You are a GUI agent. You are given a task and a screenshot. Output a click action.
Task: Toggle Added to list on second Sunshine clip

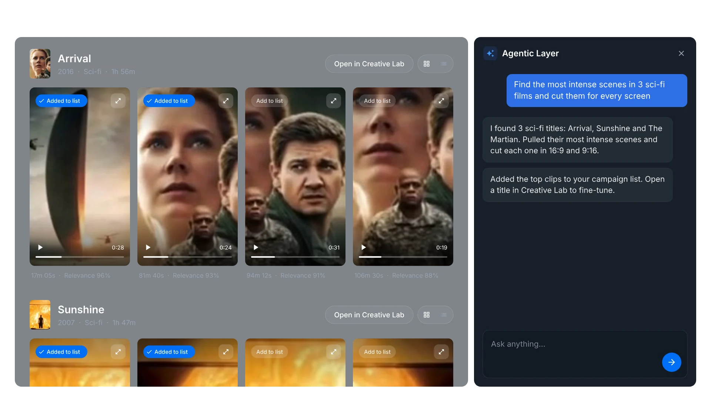[x=169, y=352]
